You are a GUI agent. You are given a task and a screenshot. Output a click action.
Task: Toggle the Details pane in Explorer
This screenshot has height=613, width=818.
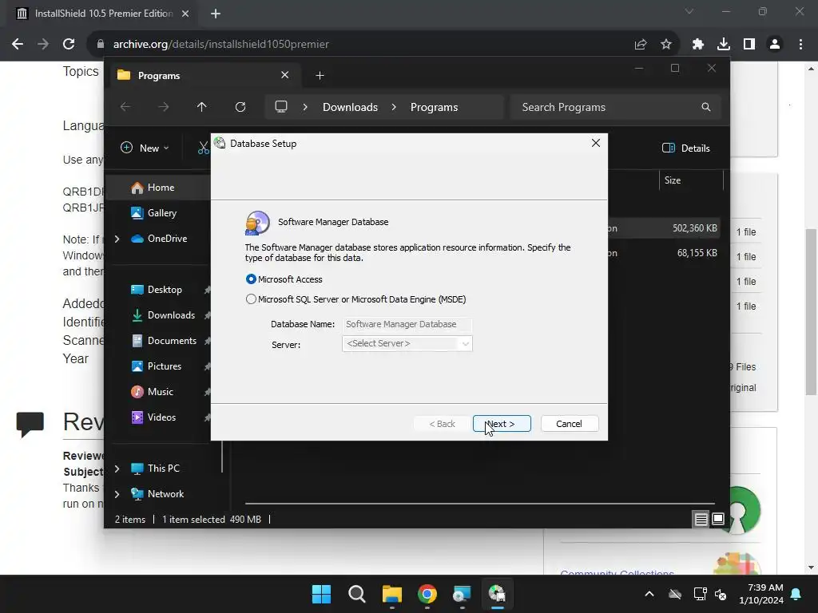point(685,148)
